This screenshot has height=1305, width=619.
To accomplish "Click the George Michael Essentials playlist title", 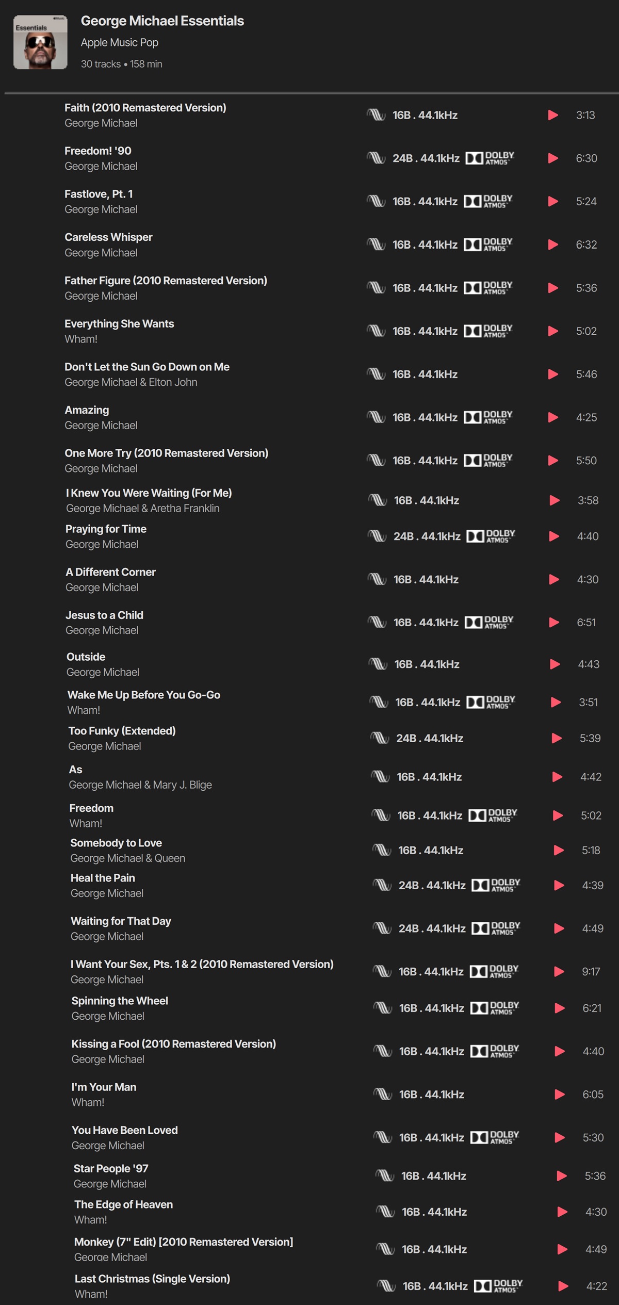I will [162, 21].
